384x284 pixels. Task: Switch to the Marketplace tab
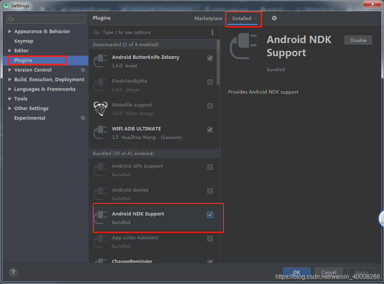point(208,18)
